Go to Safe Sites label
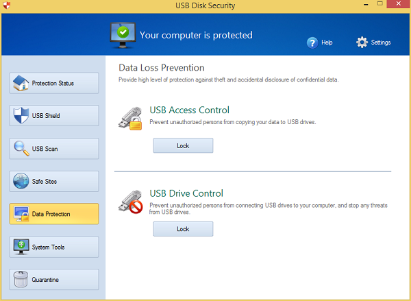The height and width of the screenshot is (301, 411). pyautogui.click(x=45, y=181)
